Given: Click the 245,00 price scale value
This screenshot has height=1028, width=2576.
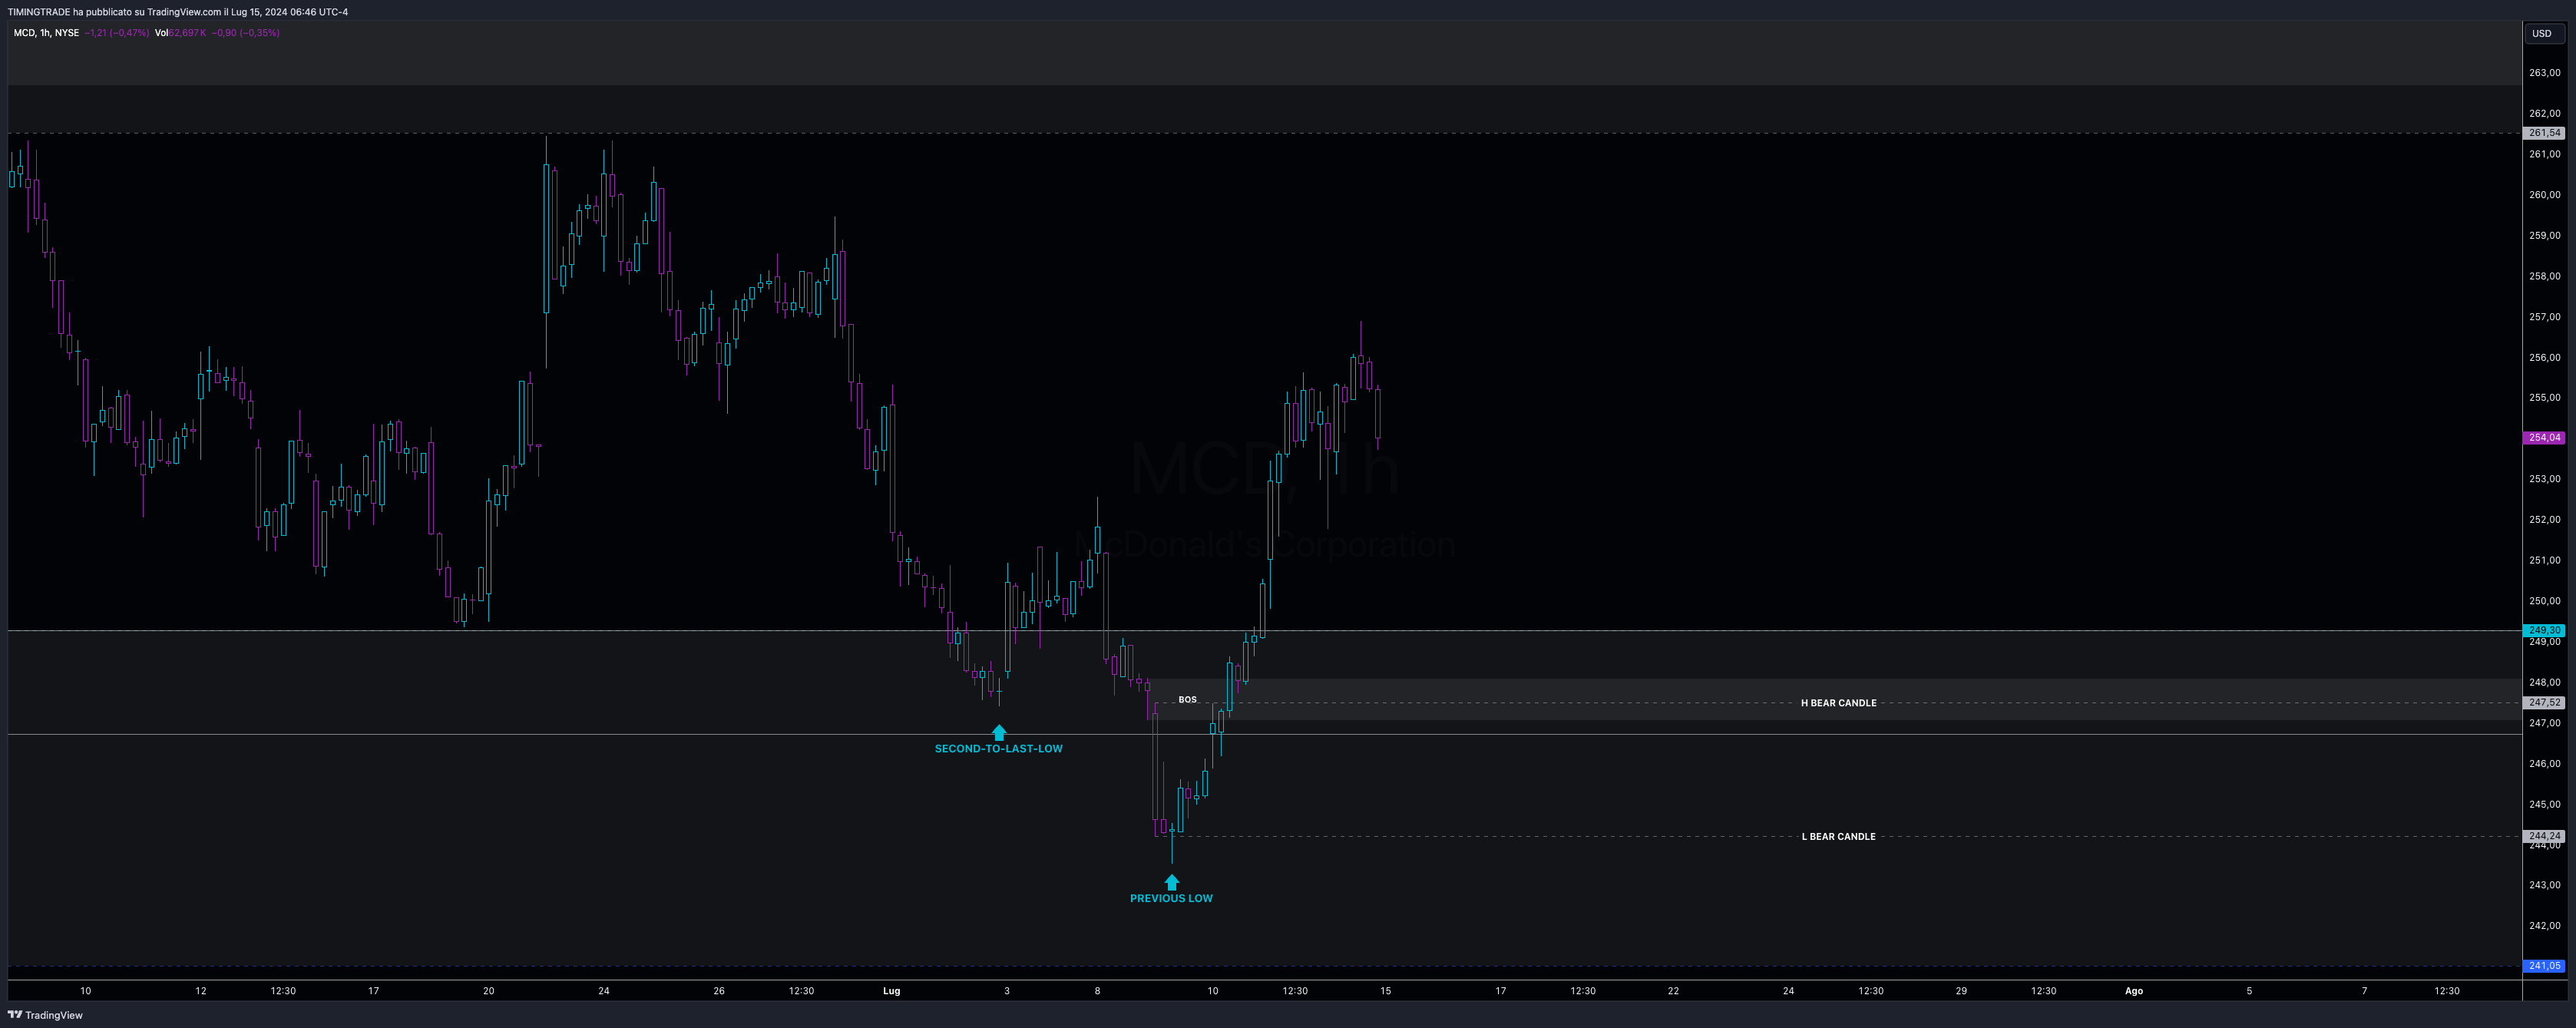Looking at the screenshot, I should (x=2544, y=804).
